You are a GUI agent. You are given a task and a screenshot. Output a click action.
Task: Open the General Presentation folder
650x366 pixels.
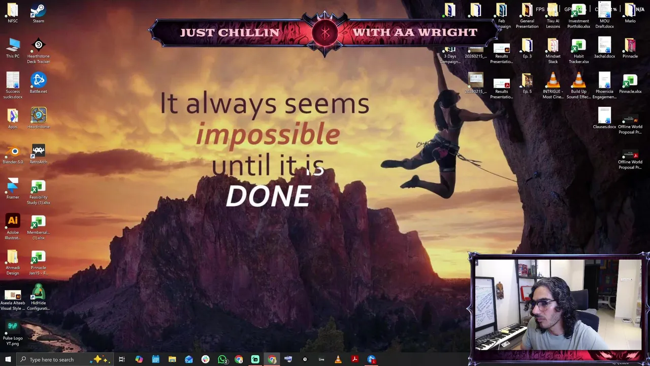(527, 16)
